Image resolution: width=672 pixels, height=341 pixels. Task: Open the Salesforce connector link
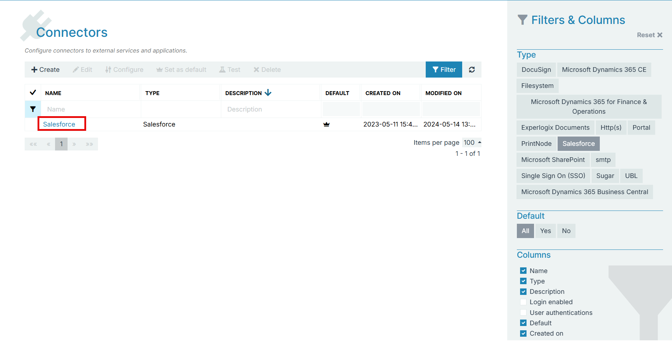(59, 124)
